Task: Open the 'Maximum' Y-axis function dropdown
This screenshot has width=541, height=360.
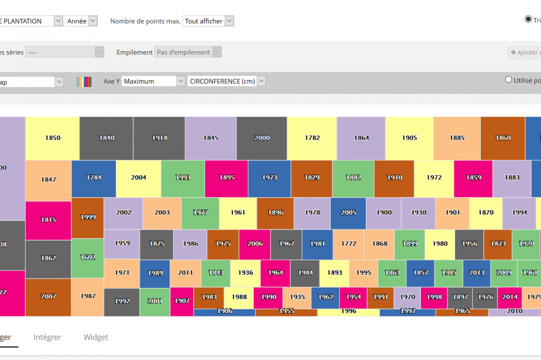Action: (x=153, y=81)
